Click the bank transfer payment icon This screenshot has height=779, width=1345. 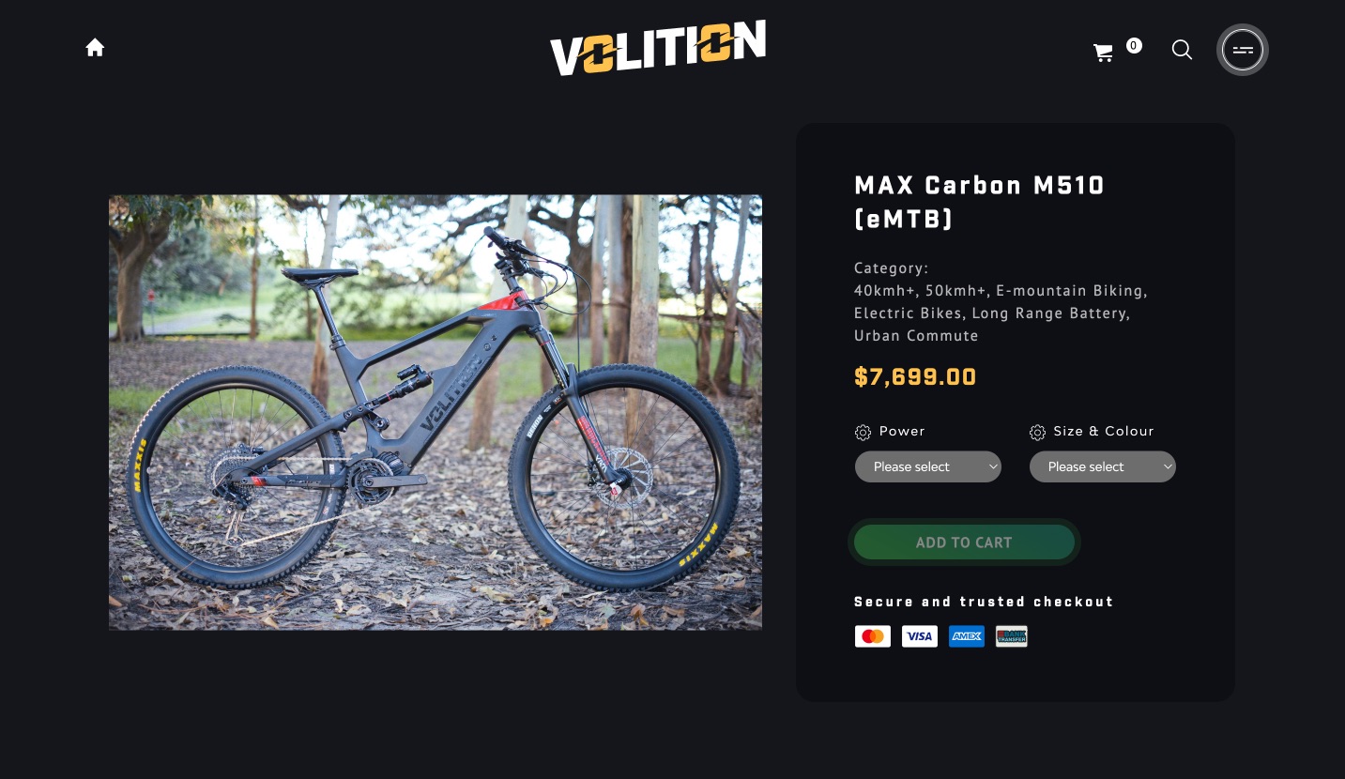point(1012,636)
